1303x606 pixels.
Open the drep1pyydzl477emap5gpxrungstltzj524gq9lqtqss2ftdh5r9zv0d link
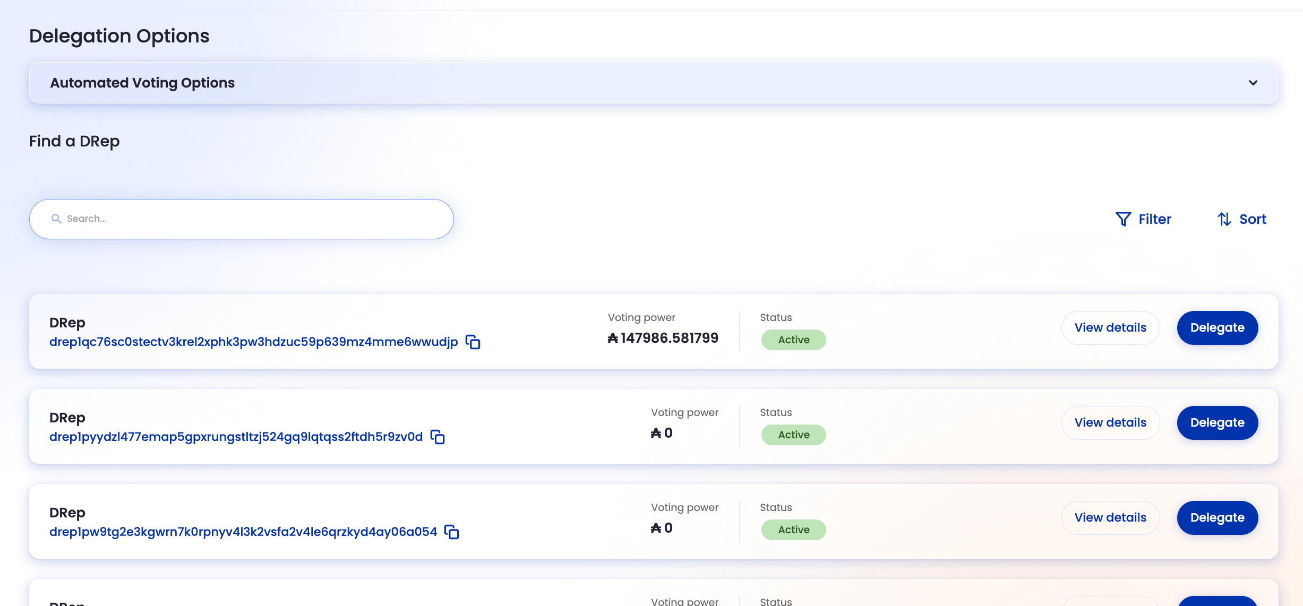point(236,437)
